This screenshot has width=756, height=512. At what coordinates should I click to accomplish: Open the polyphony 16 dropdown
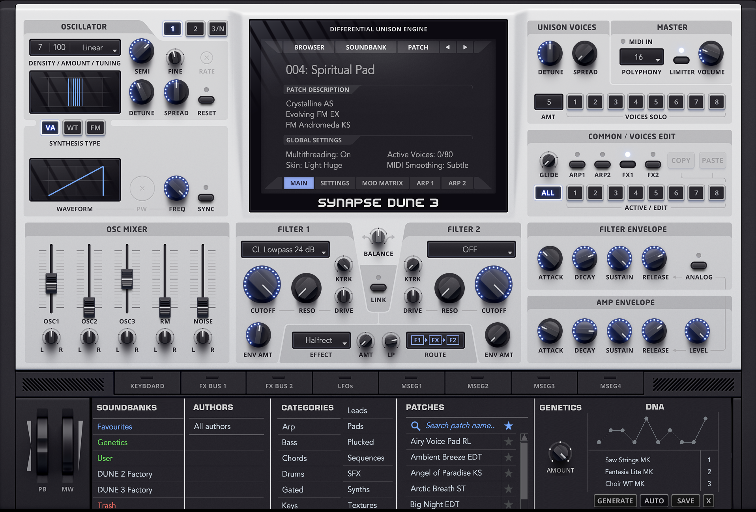pyautogui.click(x=642, y=57)
